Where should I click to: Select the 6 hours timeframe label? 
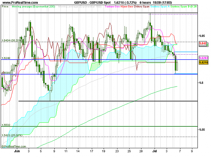(x=145, y=3)
